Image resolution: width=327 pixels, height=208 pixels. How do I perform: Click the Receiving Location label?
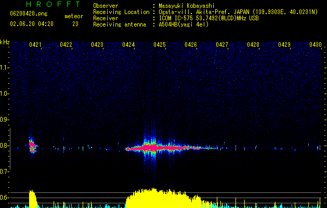pyautogui.click(x=121, y=12)
